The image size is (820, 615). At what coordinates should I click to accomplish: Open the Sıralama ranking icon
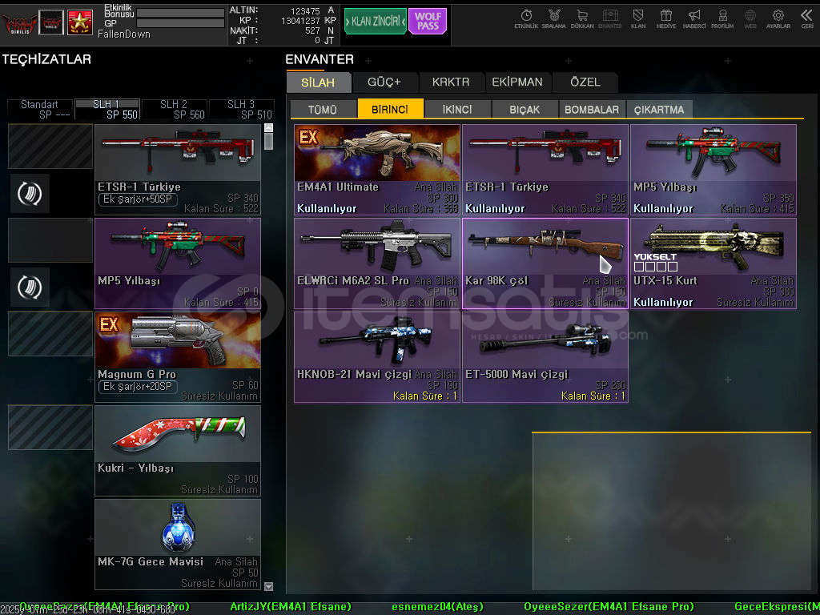554,19
